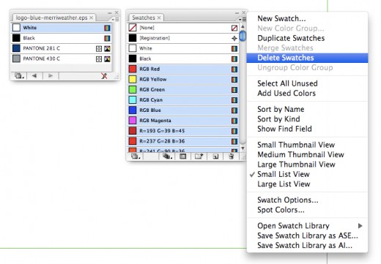Click the New Color Group folder icon

coord(199,156)
